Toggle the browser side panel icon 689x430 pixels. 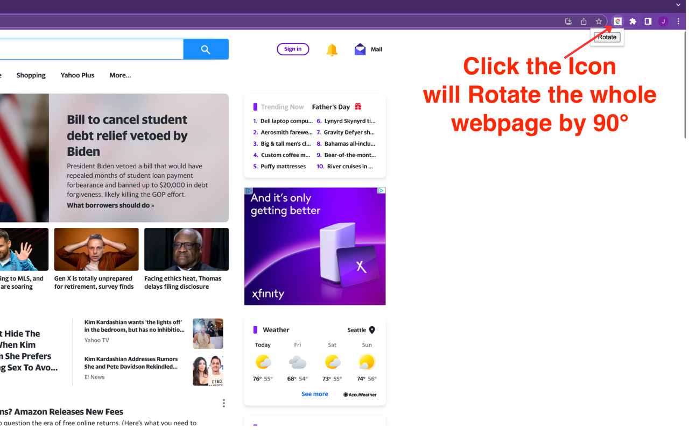[648, 21]
